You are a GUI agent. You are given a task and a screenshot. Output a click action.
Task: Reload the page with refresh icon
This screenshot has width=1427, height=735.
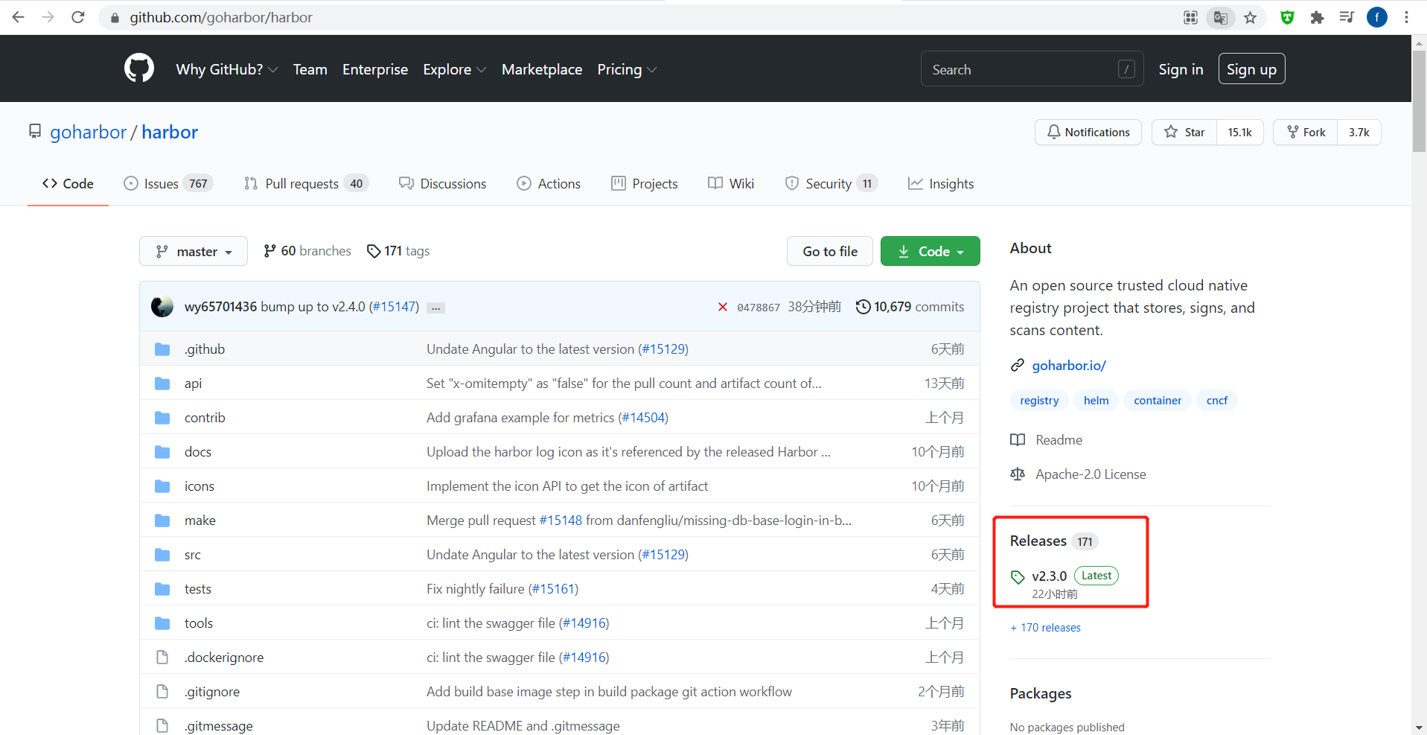pos(78,17)
